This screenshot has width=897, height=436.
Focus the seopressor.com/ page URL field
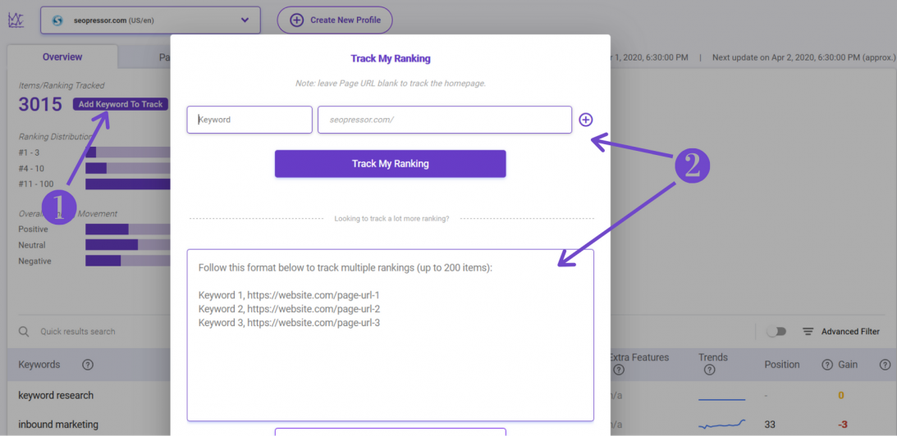click(445, 120)
